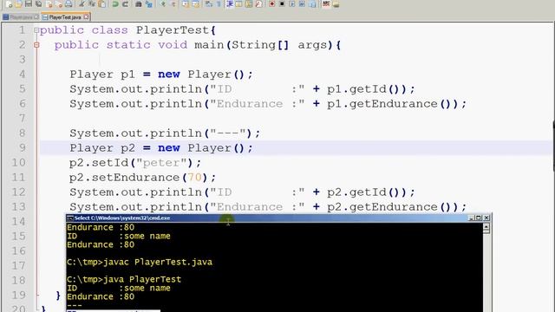
Task: Click 'C:\tmp>javac PlayerTest.java' in console
Action: pos(140,262)
